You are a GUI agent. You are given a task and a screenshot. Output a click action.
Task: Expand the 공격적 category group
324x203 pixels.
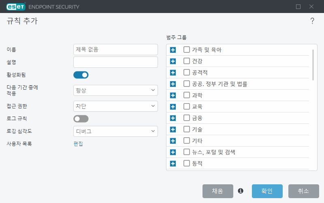(x=173, y=73)
